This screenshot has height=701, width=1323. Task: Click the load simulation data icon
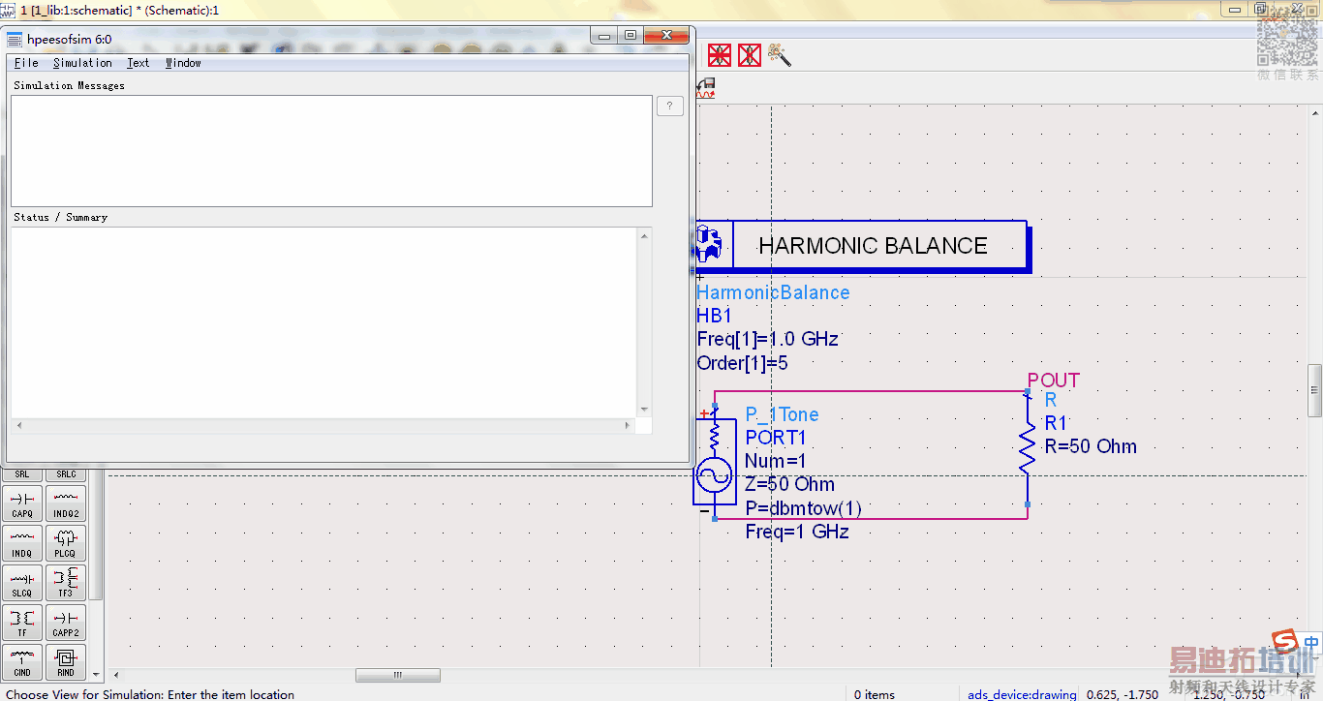(706, 88)
